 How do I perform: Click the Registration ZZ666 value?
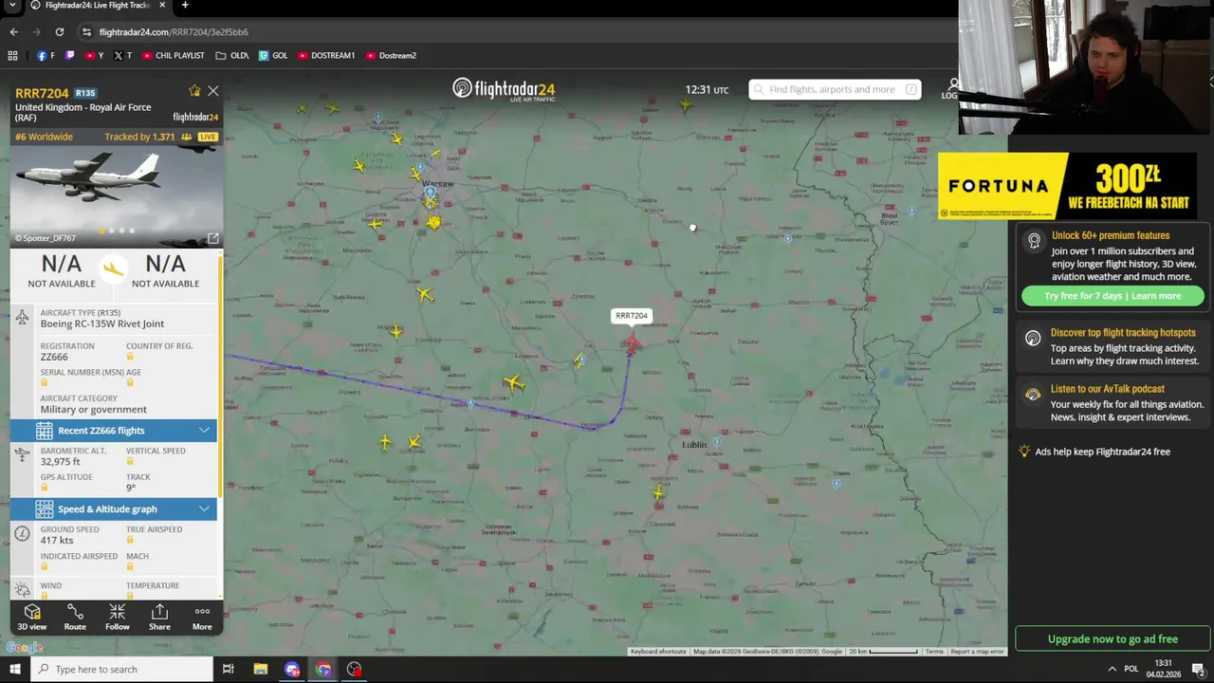coord(54,357)
